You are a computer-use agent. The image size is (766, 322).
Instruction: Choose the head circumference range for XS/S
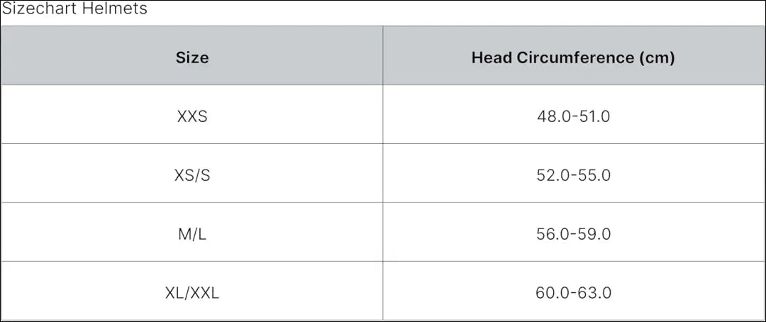click(x=573, y=175)
